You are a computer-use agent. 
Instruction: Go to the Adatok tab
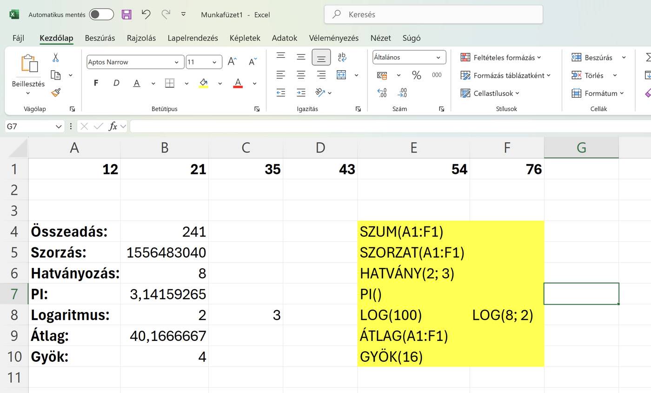pos(285,38)
